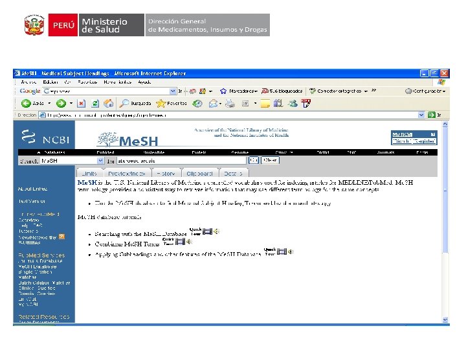Open the History clock icon in toolbar
This screenshot has height=350, width=466.
(197, 103)
